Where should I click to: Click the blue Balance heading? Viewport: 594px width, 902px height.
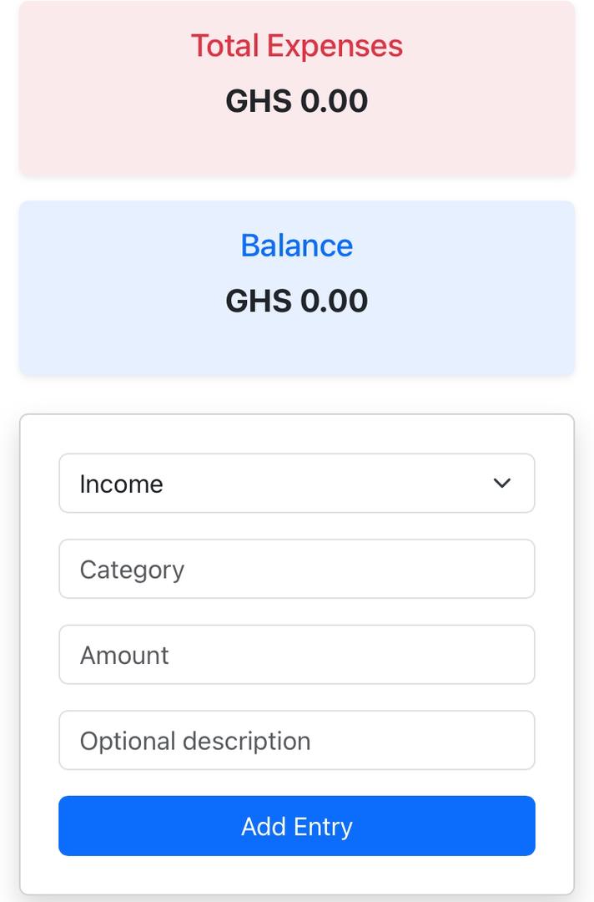tap(296, 246)
